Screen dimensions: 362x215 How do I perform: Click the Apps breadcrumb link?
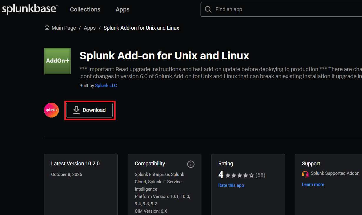tap(90, 28)
